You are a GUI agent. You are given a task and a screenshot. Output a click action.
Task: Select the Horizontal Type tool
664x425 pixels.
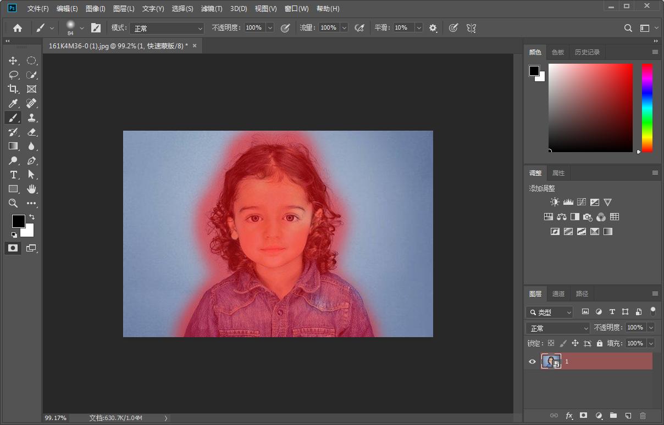point(13,175)
